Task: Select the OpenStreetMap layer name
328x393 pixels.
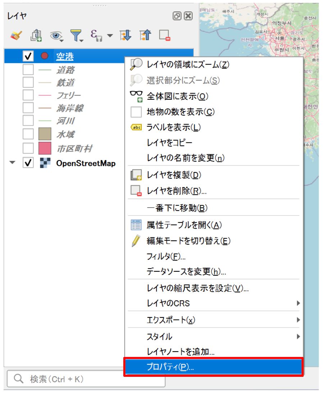Action: (86, 163)
